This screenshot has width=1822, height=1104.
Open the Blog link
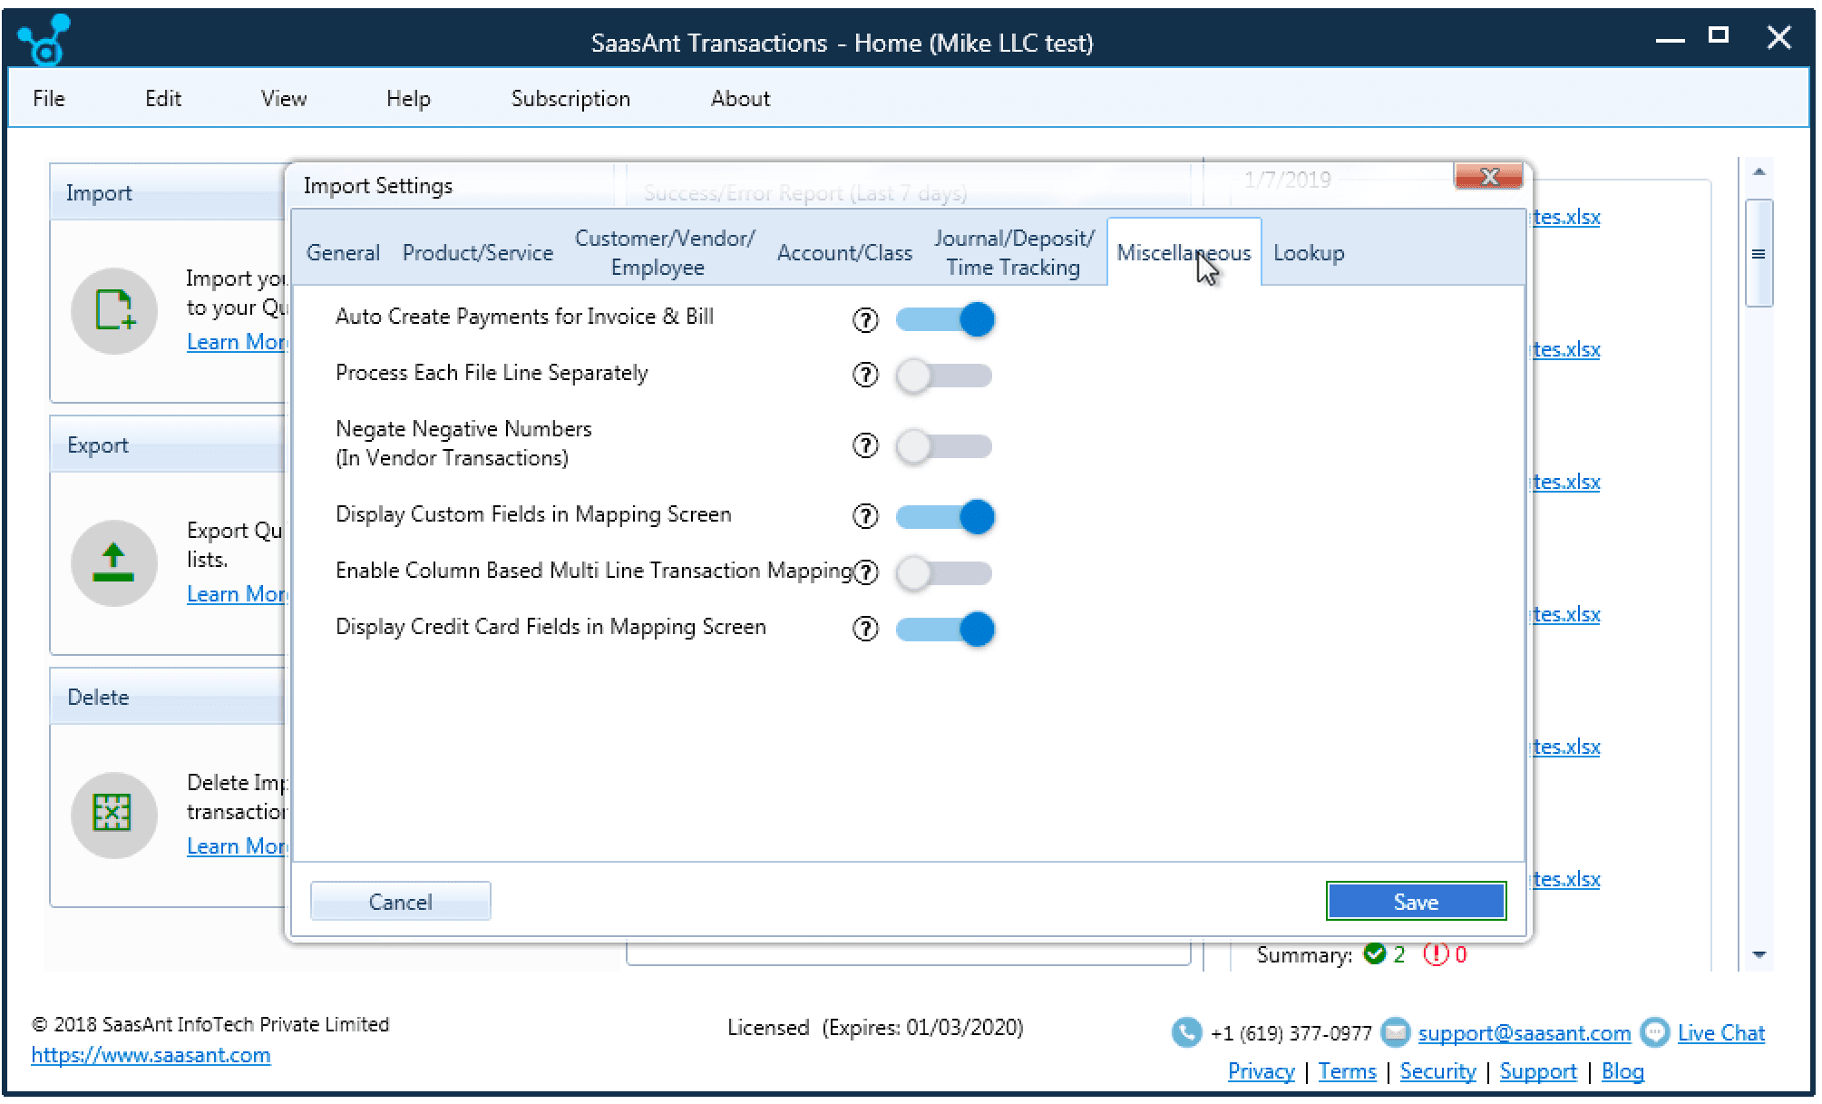tap(1622, 1071)
